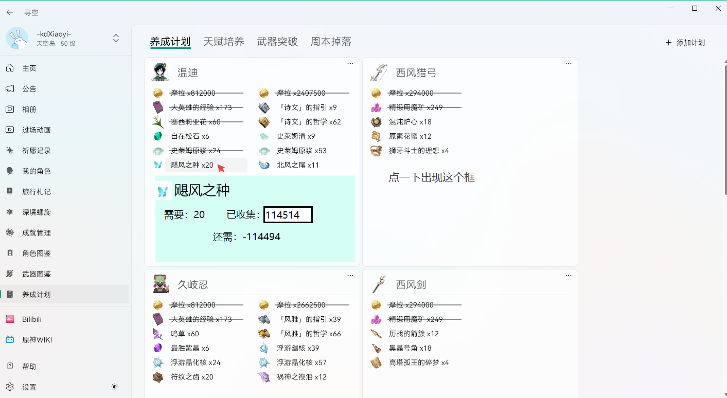Select 养成计划 in the sidebar

[65, 295]
